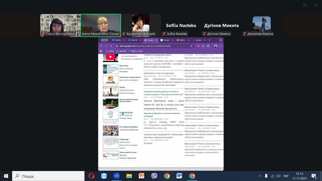Switch to the "Buklet_" browser tab
Viewport: 322px width, 181px height.
coord(182,40)
